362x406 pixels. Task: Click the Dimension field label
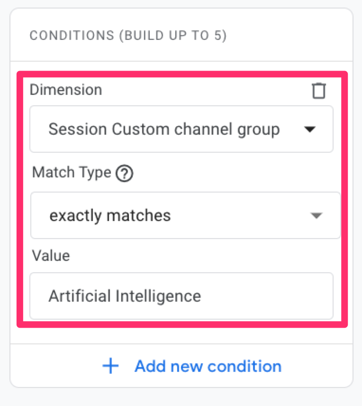65,90
